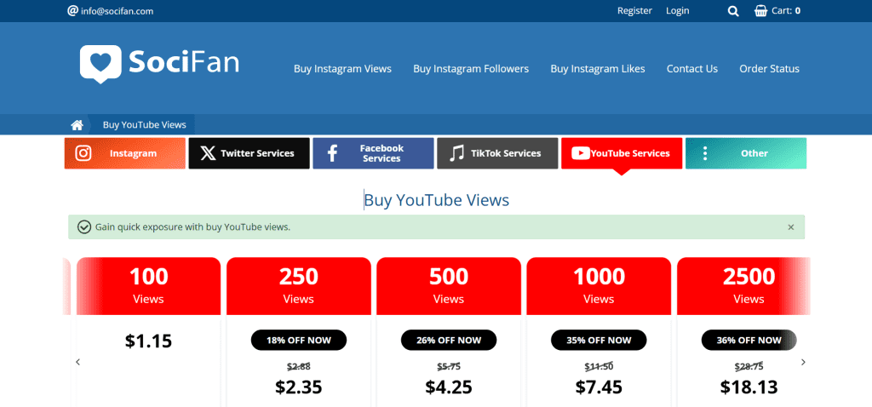Click the Instagram camera icon
Viewport: 872px width, 407px height.
click(x=83, y=153)
